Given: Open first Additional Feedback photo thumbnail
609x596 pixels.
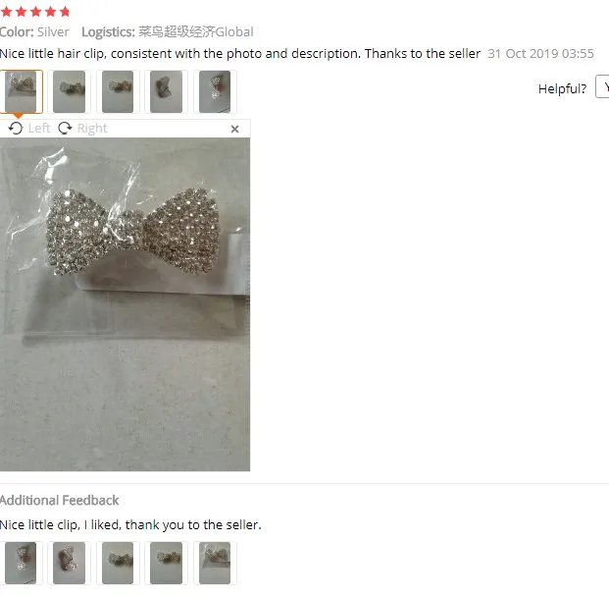Looking at the screenshot, I should pyautogui.click(x=21, y=563).
